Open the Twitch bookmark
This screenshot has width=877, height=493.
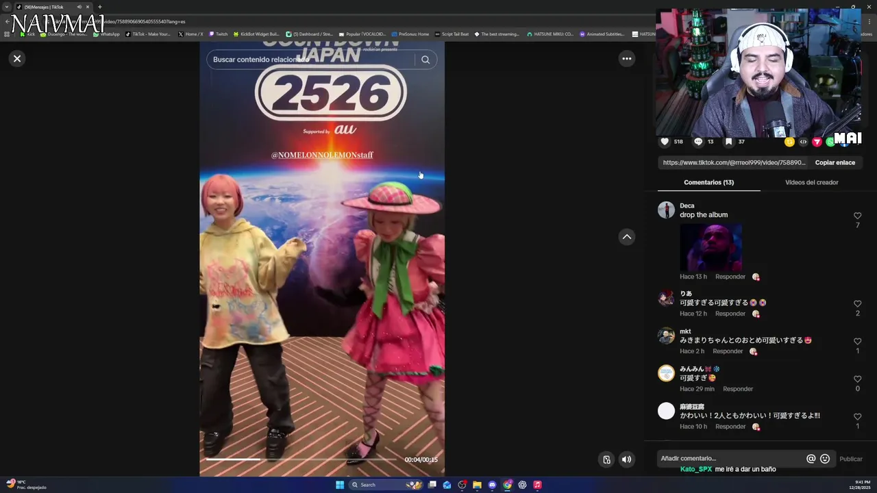(x=219, y=34)
